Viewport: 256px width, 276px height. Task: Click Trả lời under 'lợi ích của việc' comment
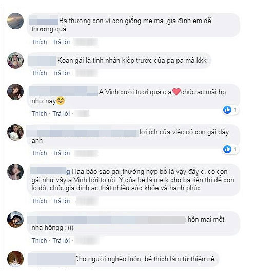[x=61, y=153]
